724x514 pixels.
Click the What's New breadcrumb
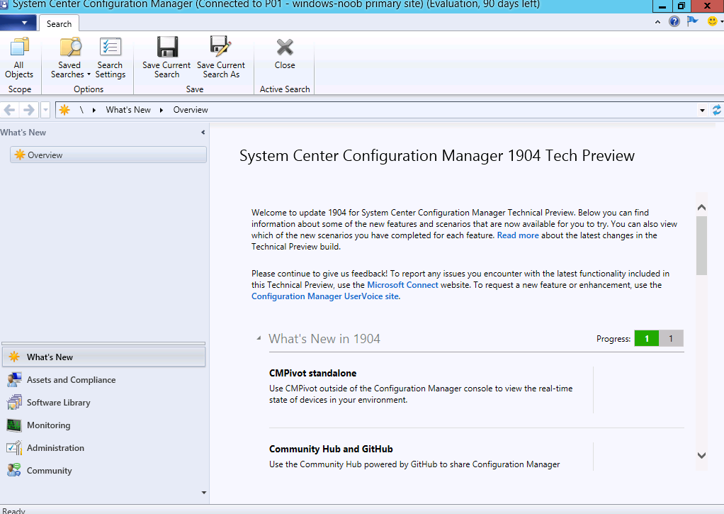(128, 110)
